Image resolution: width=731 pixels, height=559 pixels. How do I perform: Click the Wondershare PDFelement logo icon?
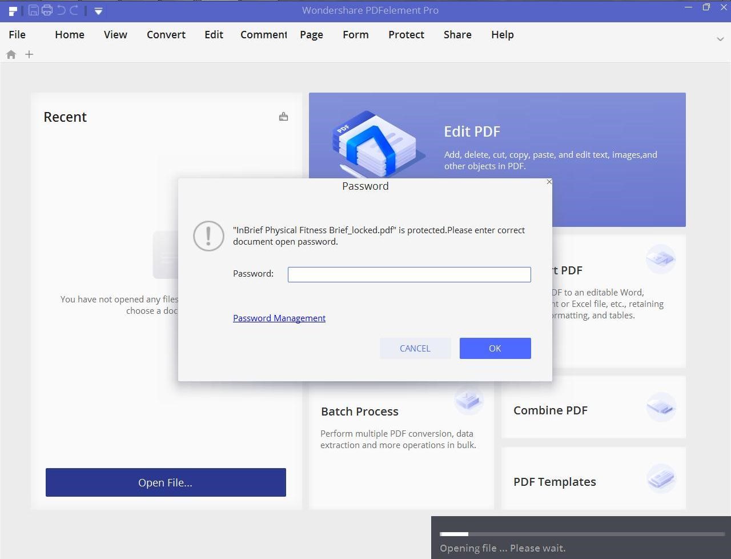13,10
